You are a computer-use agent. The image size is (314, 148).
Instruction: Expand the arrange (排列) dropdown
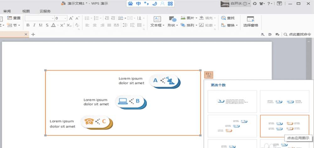click(x=196, y=25)
